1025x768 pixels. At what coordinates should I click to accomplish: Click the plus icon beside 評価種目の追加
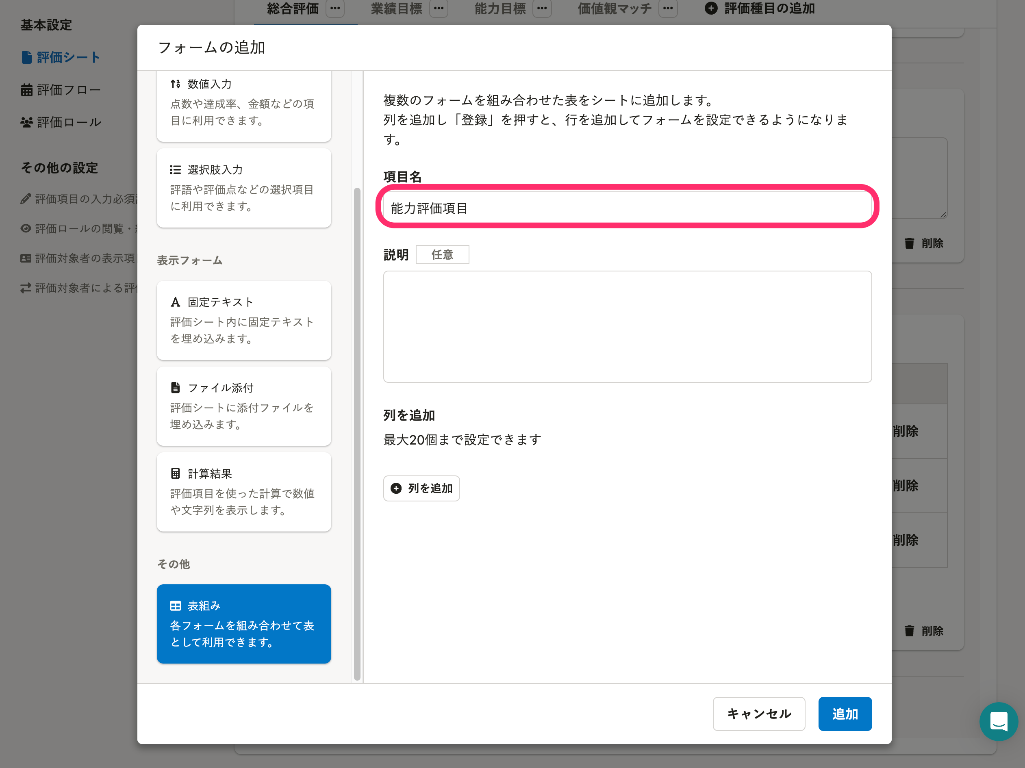[x=711, y=9]
